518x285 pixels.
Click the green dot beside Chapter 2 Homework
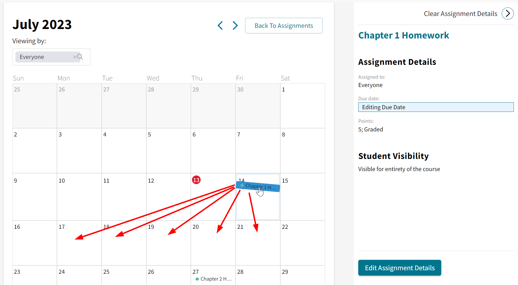pos(197,279)
